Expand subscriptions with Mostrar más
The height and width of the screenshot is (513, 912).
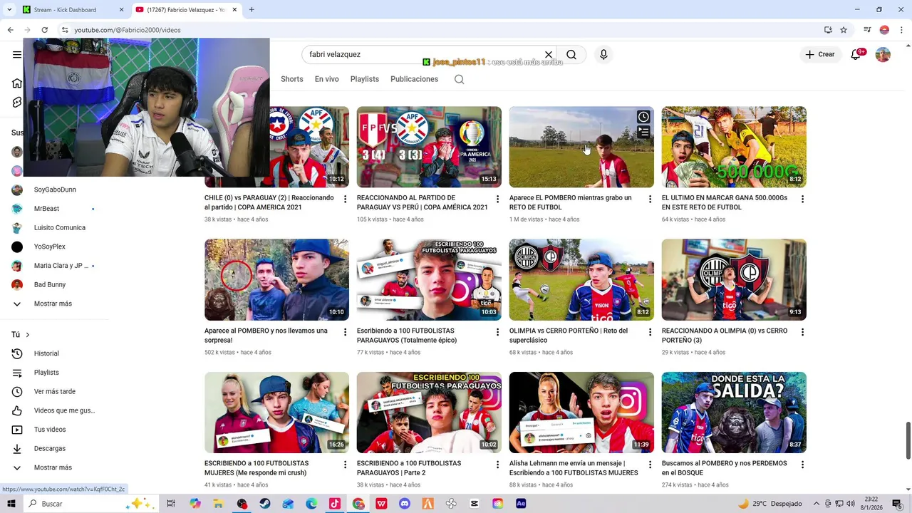coord(53,304)
